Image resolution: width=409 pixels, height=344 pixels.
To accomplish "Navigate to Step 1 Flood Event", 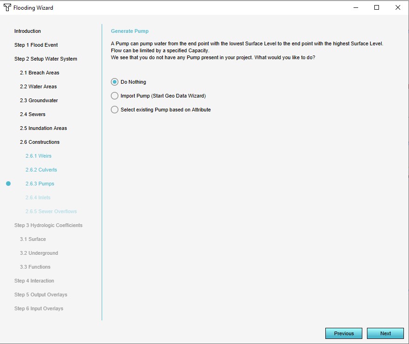I will (36, 45).
